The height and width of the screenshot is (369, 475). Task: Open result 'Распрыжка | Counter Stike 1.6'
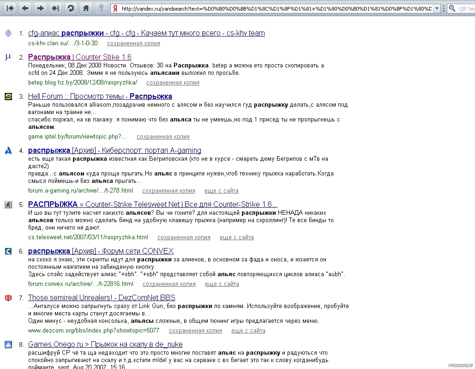pyautogui.click(x=80, y=57)
